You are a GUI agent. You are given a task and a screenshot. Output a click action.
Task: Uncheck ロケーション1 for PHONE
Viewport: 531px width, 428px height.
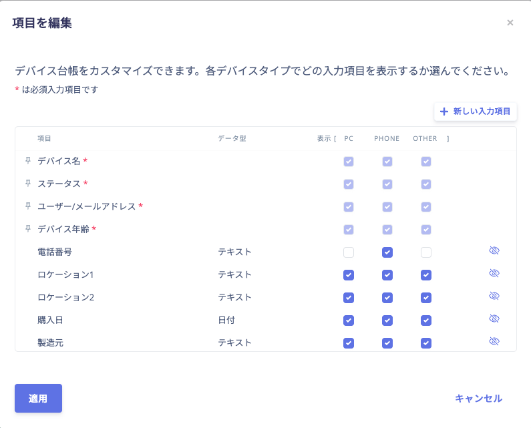(387, 275)
